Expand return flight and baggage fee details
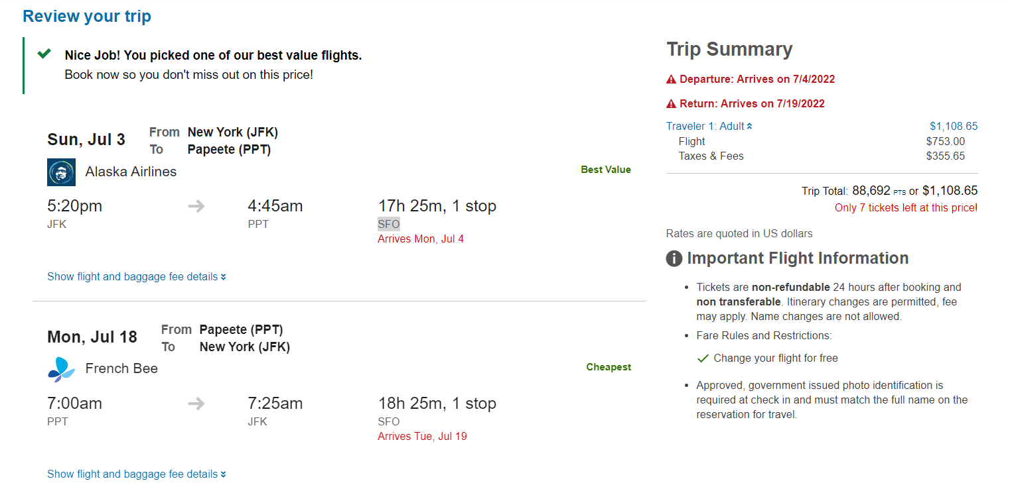 click(137, 474)
